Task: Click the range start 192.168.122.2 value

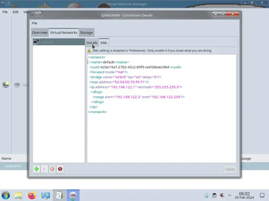Action: point(128,97)
